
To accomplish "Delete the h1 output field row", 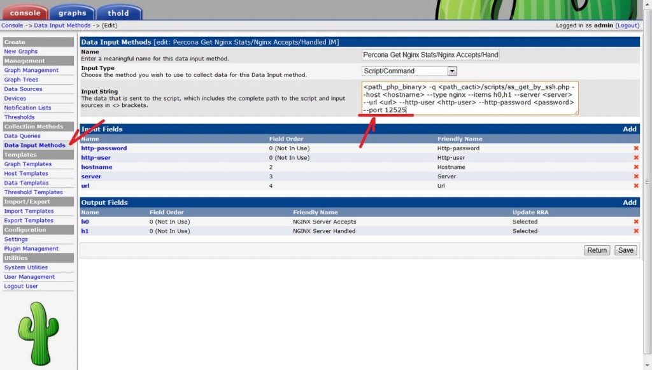I will 635,231.
